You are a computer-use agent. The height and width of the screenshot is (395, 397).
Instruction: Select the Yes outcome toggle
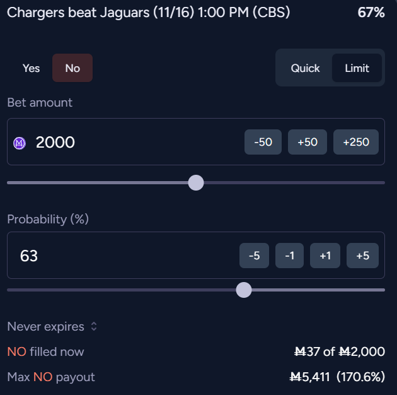[32, 68]
